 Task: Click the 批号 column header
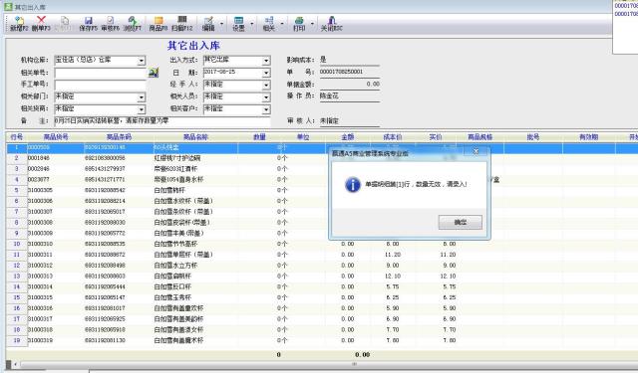tap(533, 137)
